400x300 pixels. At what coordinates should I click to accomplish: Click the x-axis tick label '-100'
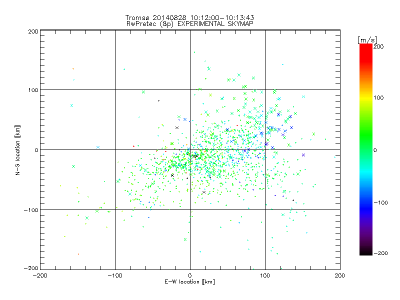click(x=115, y=275)
